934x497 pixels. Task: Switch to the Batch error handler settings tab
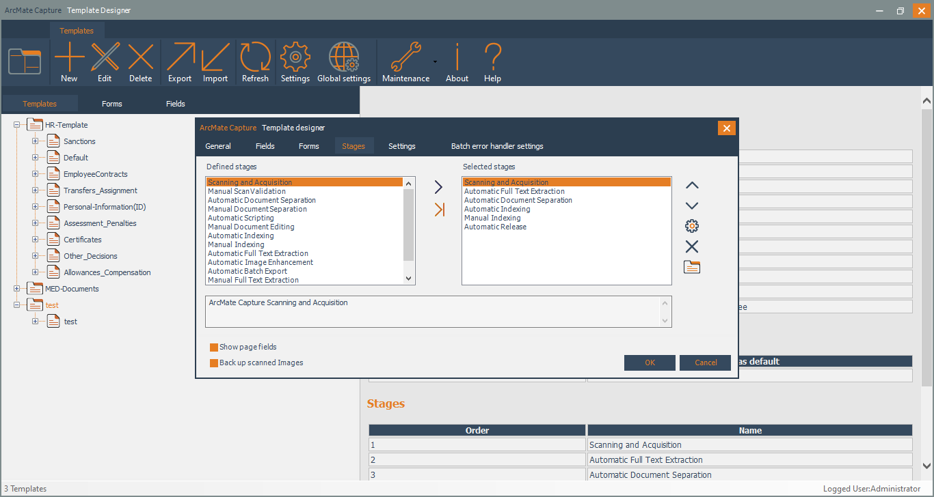[x=497, y=146]
